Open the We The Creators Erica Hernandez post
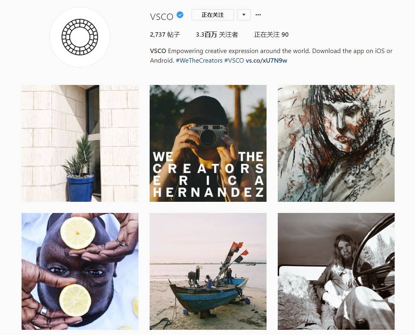This screenshot has height=335, width=415. [x=208, y=144]
